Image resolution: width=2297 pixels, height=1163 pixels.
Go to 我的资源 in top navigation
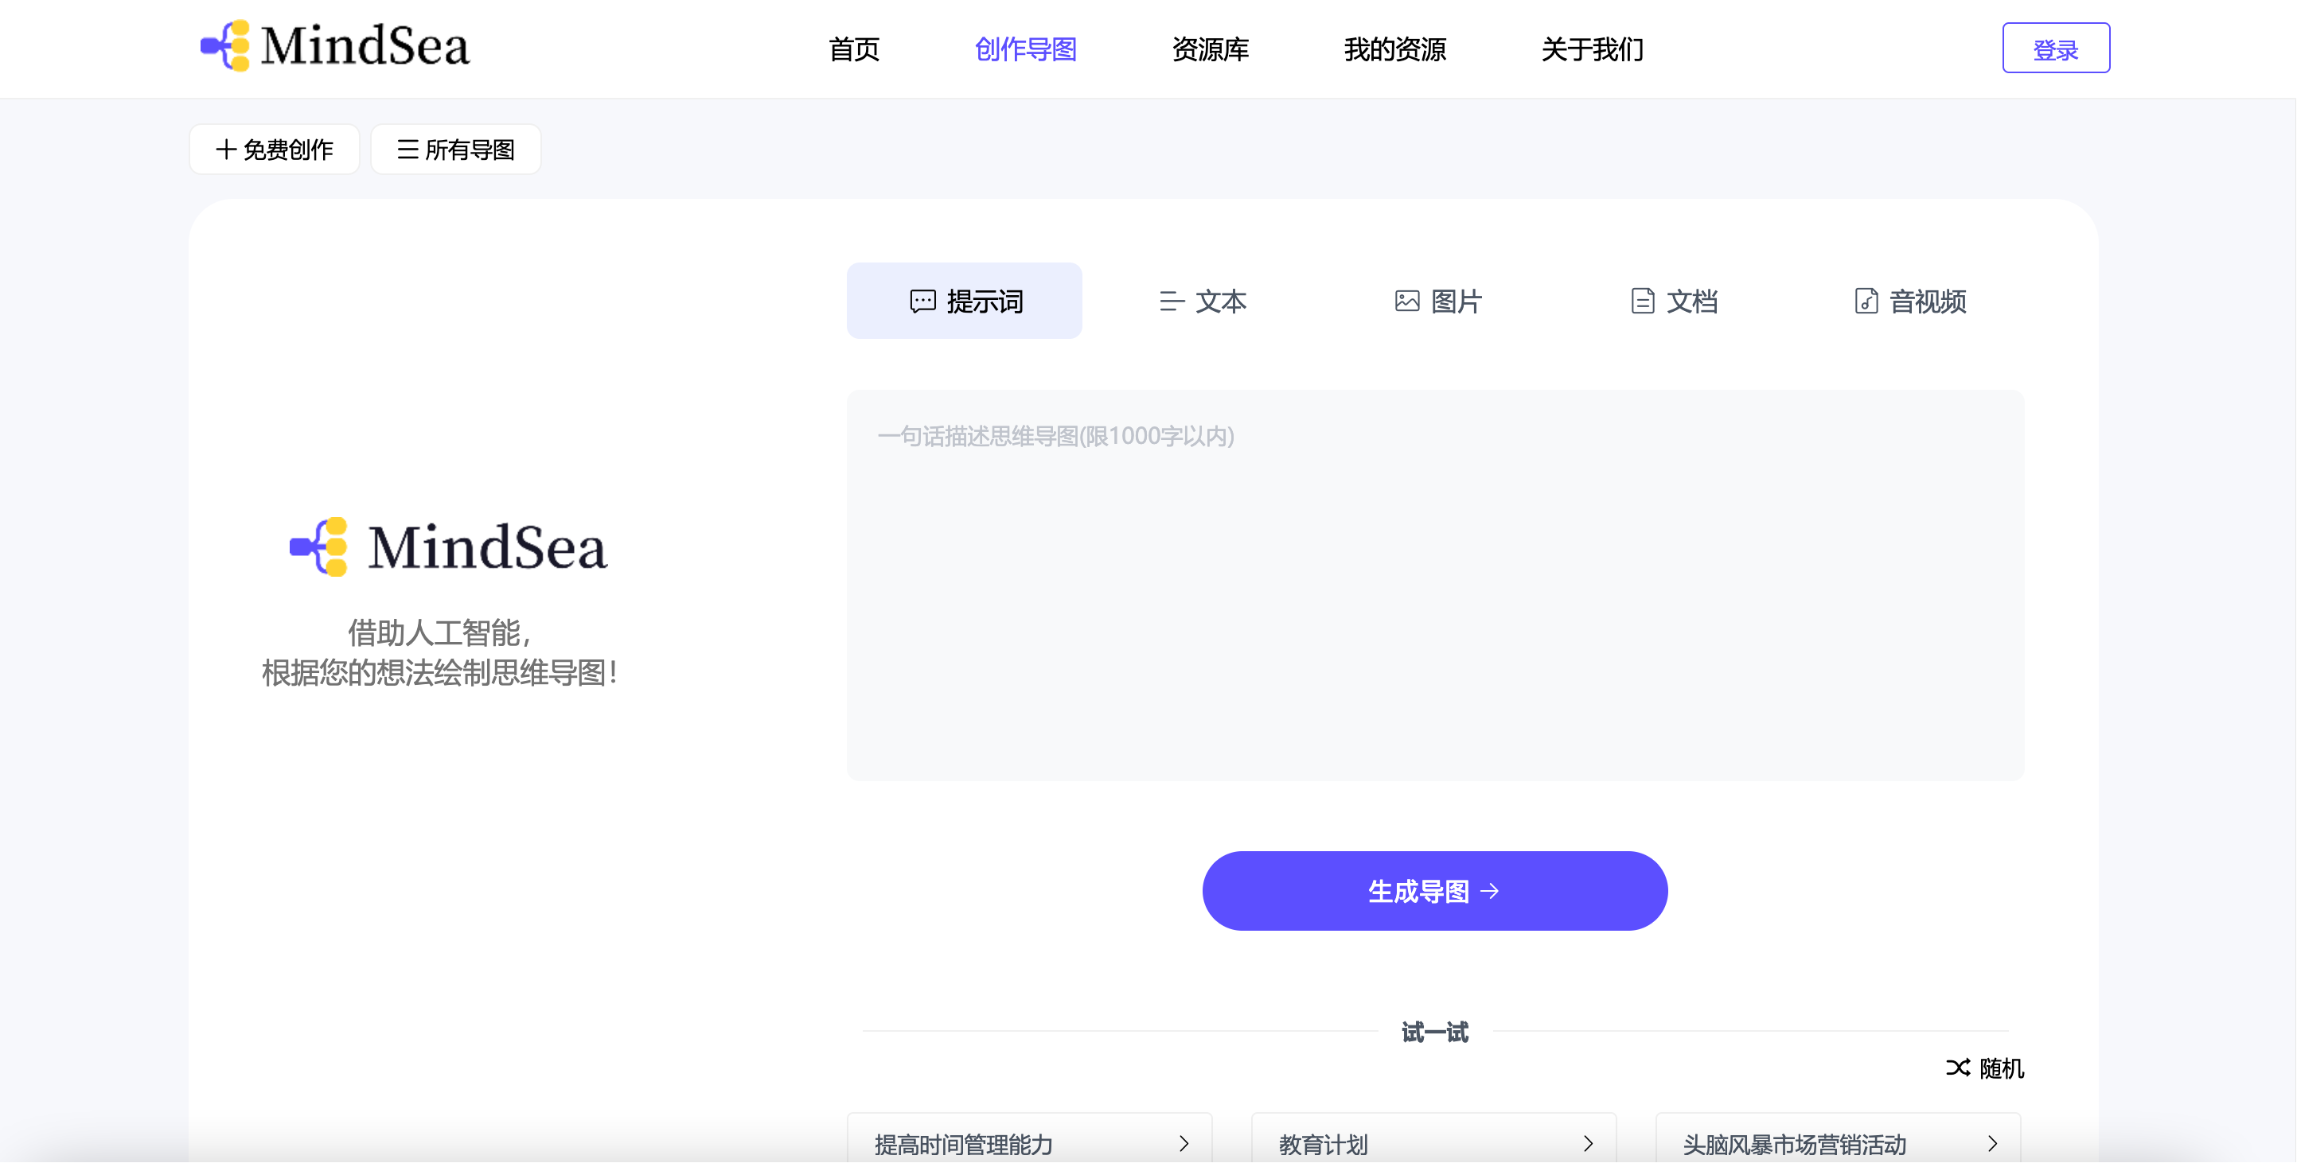click(x=1394, y=49)
